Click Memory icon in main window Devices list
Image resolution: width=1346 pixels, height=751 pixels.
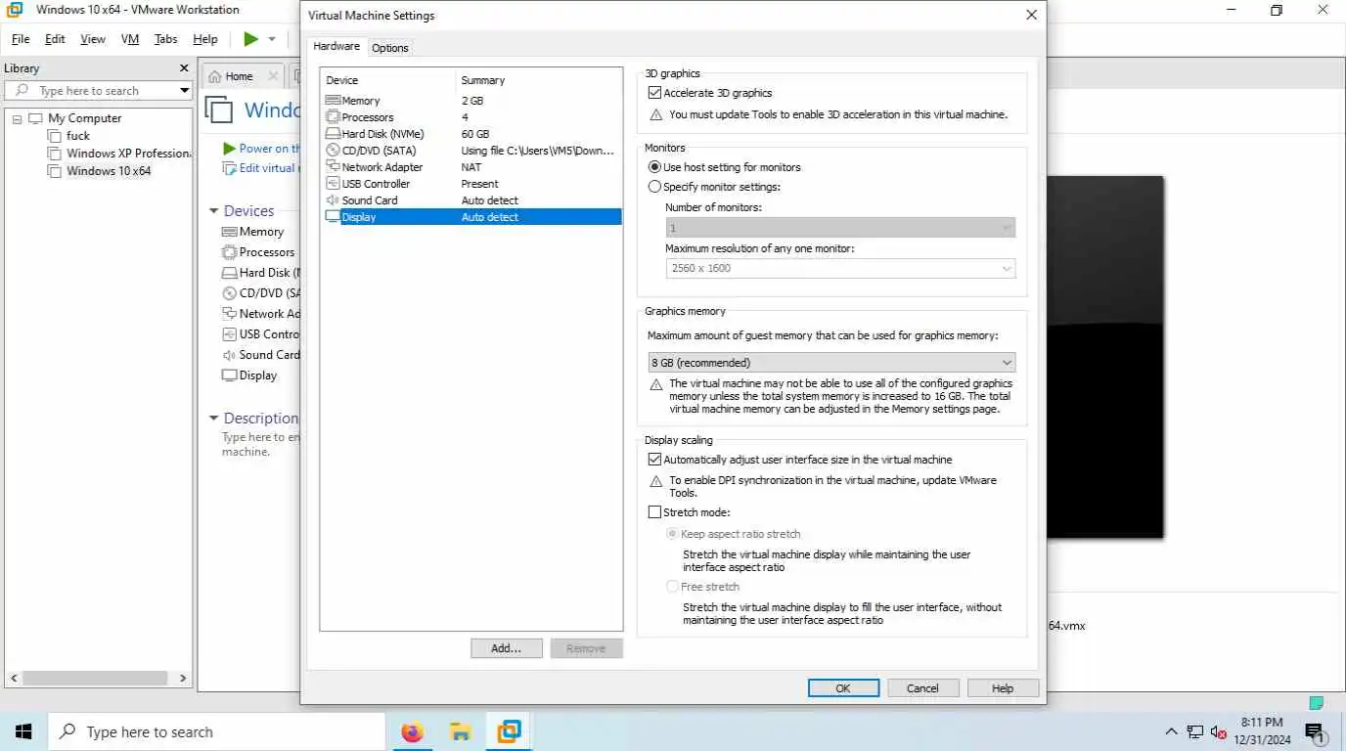[230, 232]
